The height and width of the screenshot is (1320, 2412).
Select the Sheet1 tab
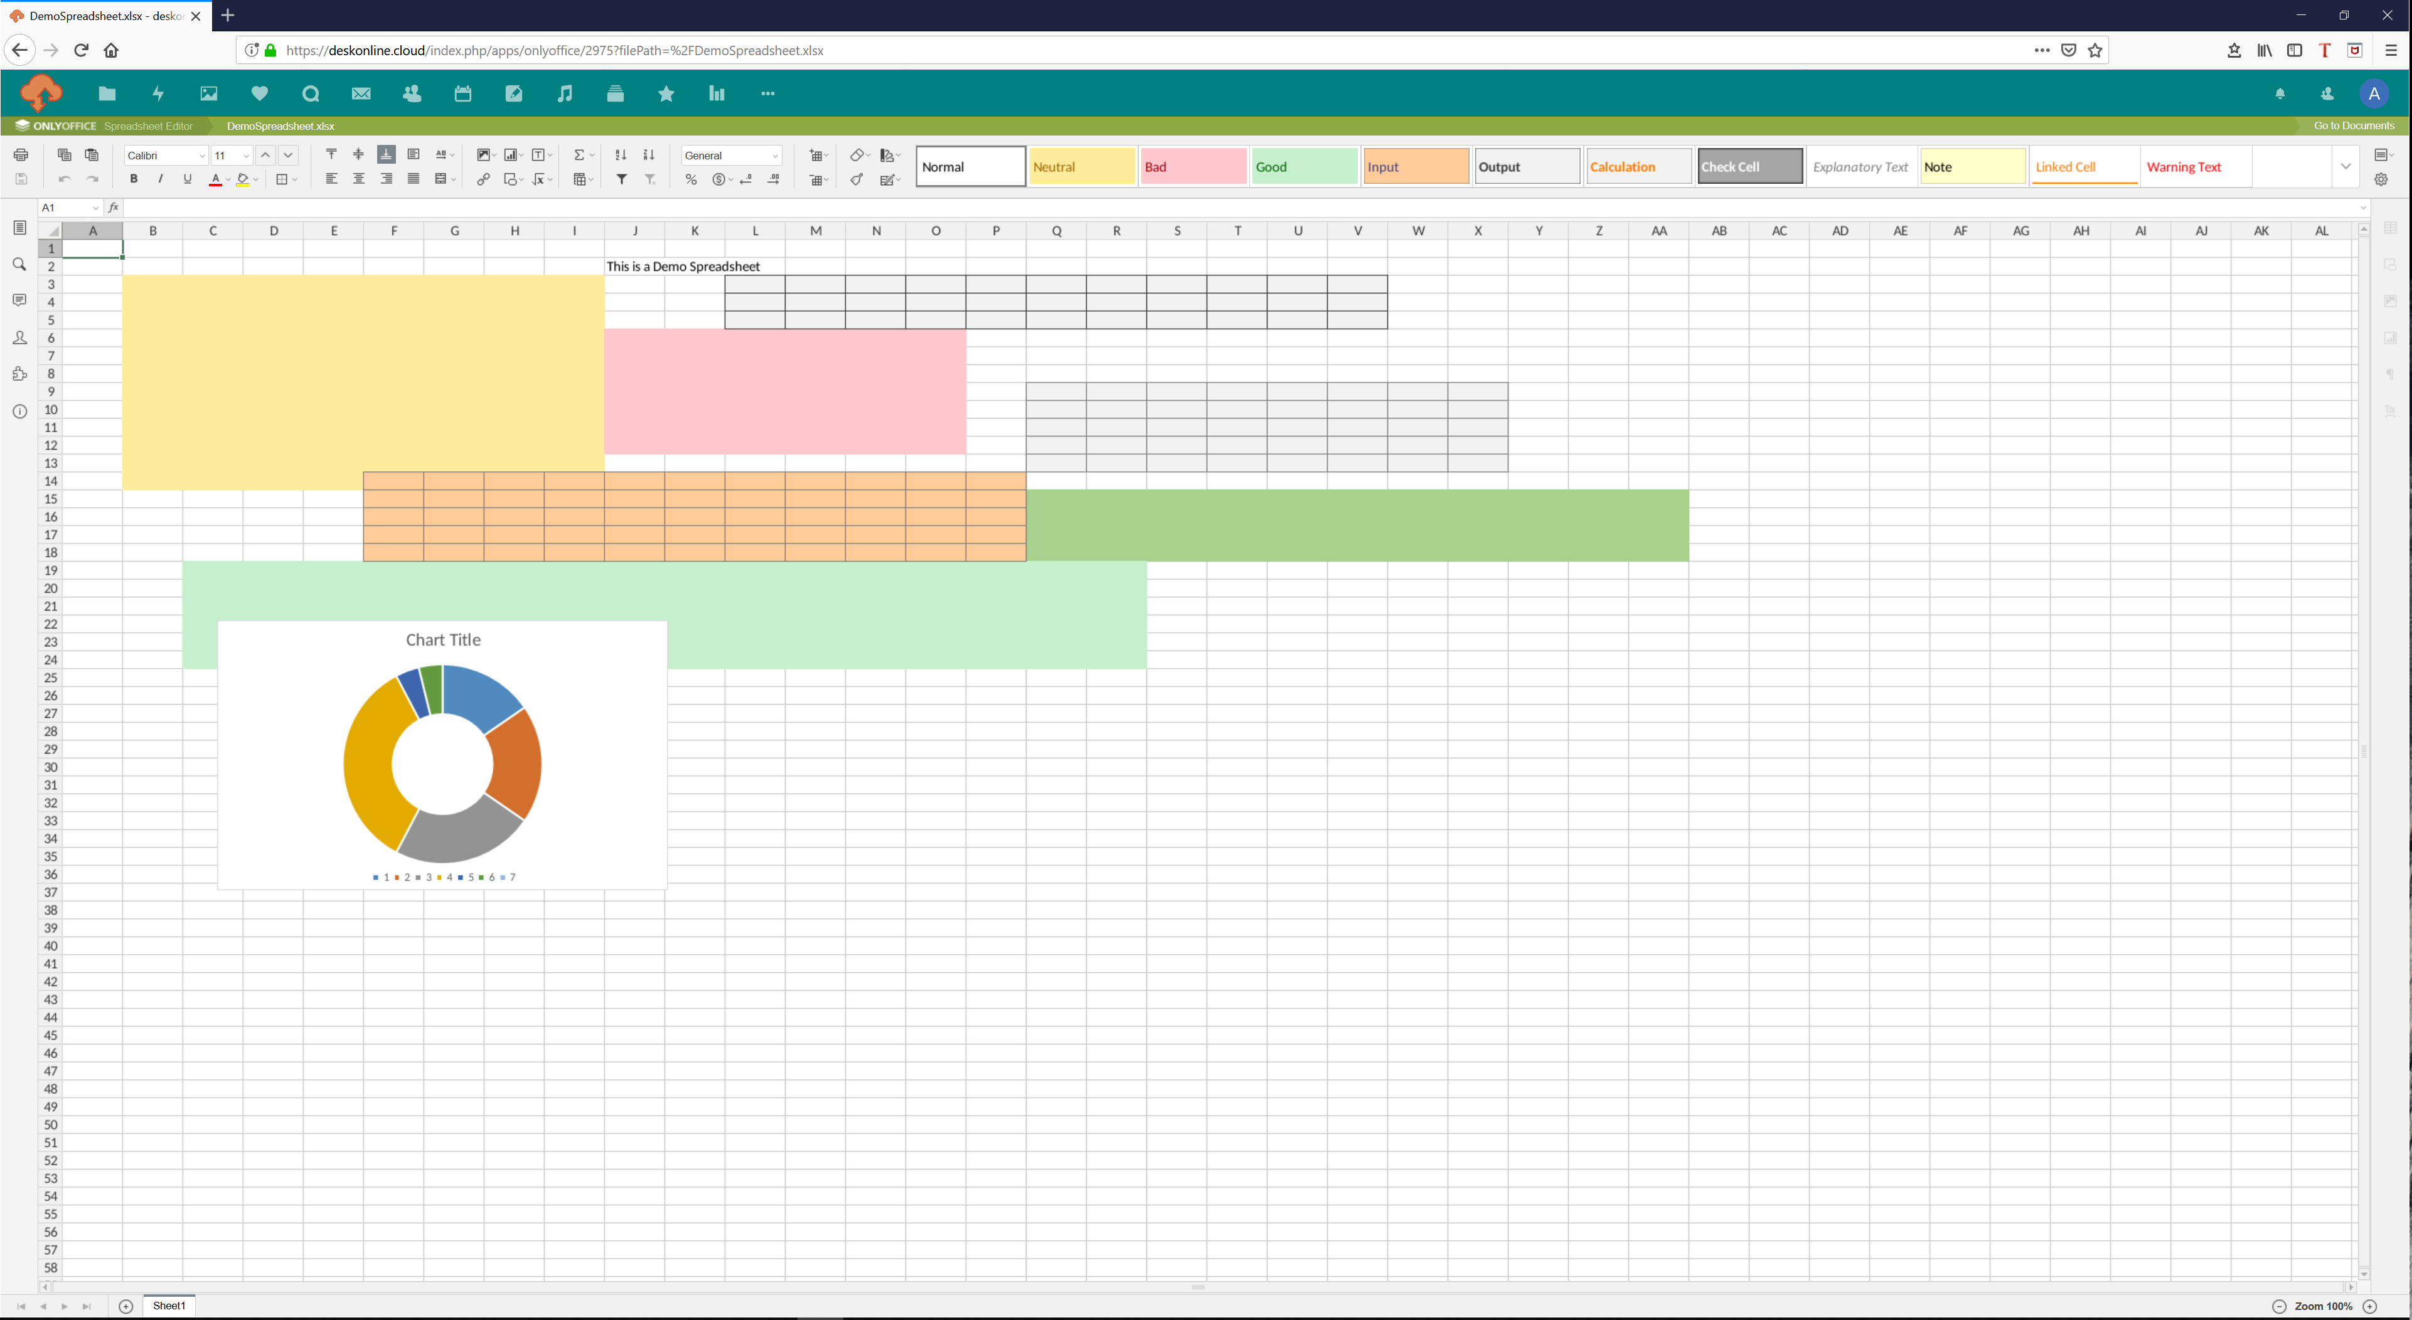pos(169,1306)
